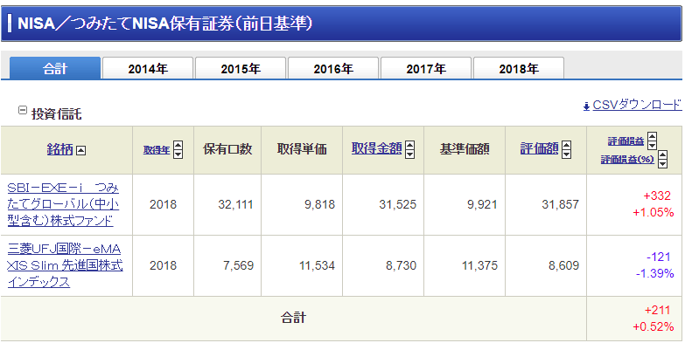Viewport: 685px width, 343px height.
Task: Select the 保有口数 value 7,569
Action: click(238, 266)
